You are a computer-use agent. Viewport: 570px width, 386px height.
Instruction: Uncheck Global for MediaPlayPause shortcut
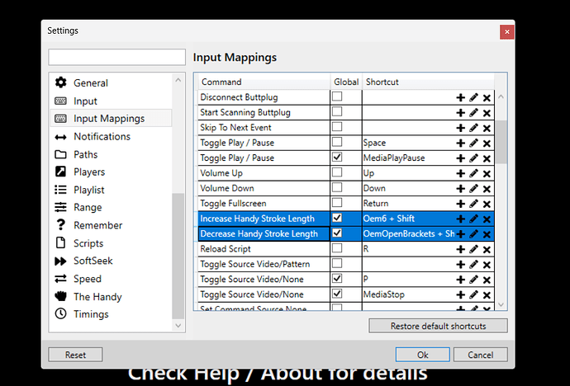coord(337,157)
